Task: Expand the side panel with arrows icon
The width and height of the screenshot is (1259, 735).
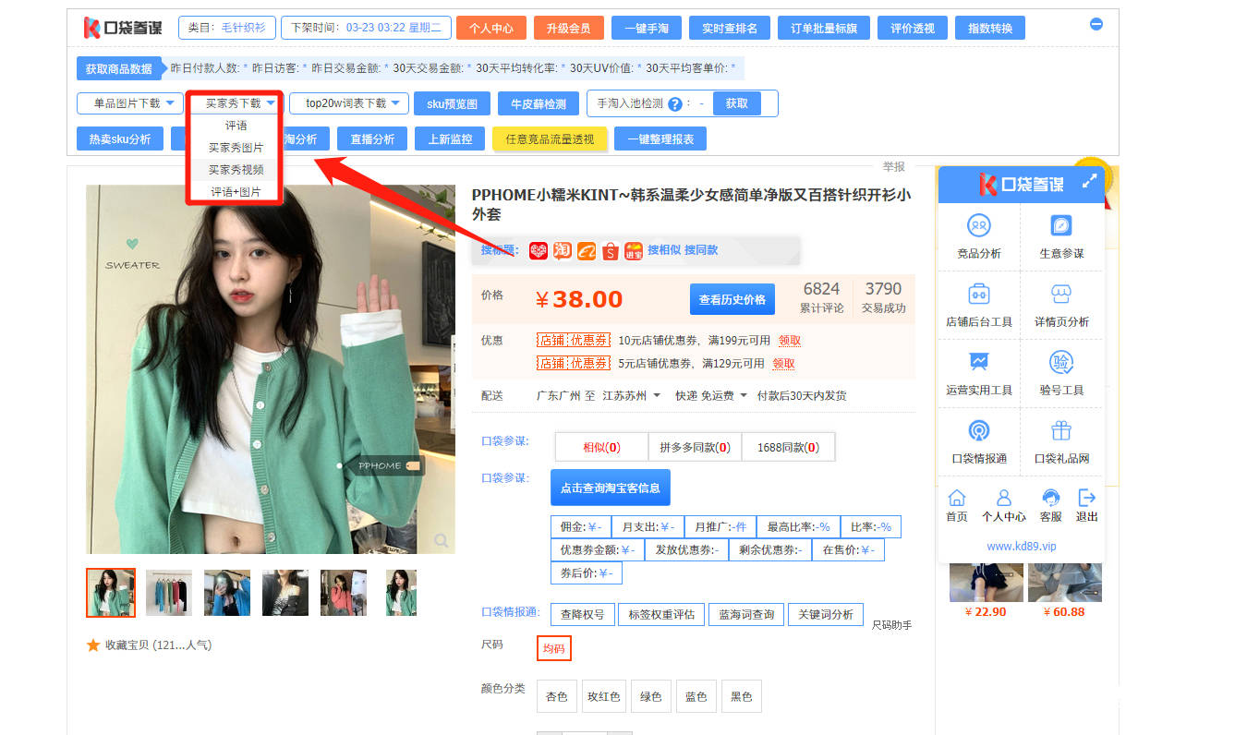Action: pyautogui.click(x=1089, y=182)
